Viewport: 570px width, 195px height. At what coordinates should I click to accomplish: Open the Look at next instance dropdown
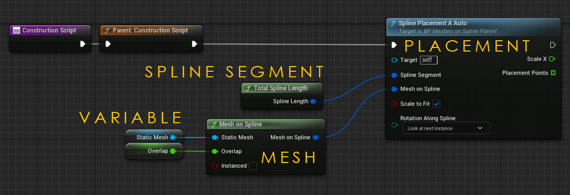[446, 128]
